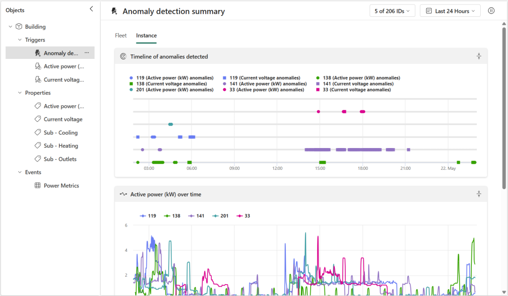This screenshot has height=296, width=508.
Task: Open the more options ellipsis for Anomaly detection
Action: pyautogui.click(x=86, y=52)
